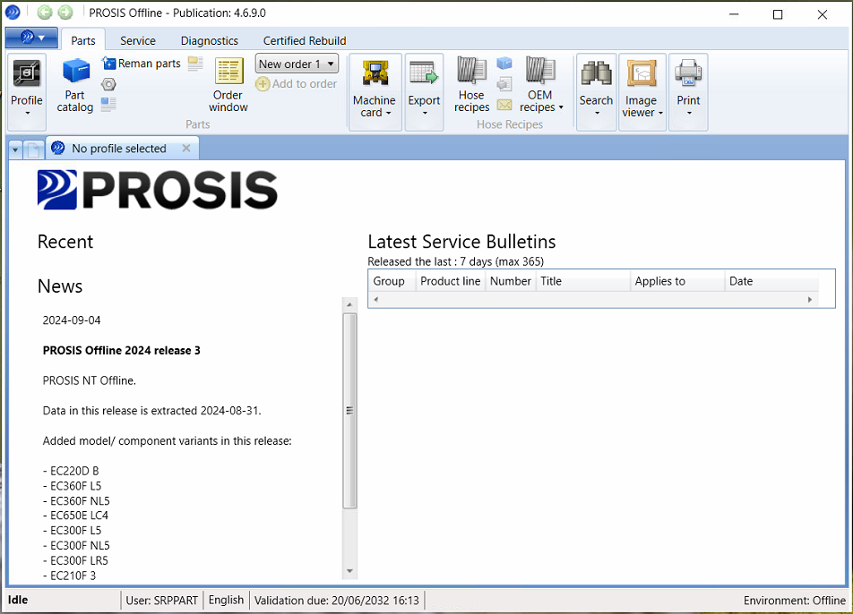Sort bulletins by Date column
Image resolution: width=853 pixels, height=614 pixels.
point(772,281)
